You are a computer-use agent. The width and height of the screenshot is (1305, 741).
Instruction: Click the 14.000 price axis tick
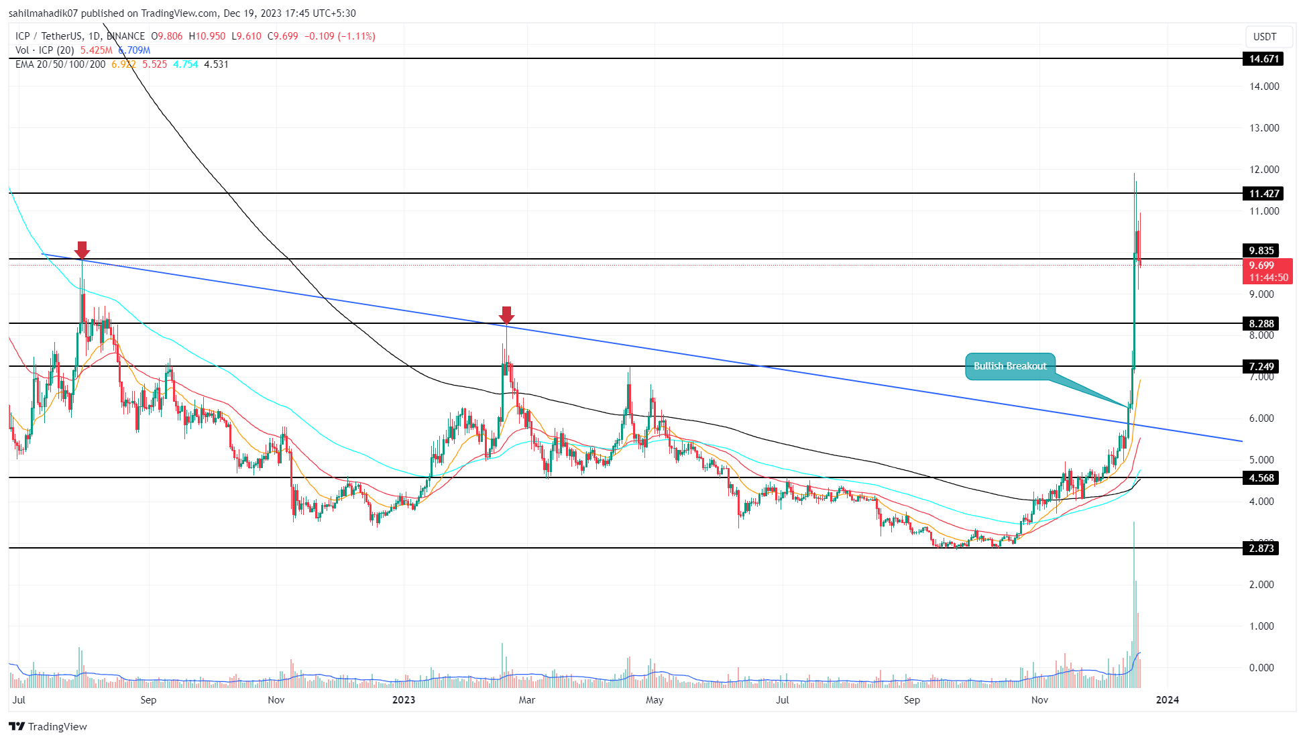pyautogui.click(x=1264, y=87)
